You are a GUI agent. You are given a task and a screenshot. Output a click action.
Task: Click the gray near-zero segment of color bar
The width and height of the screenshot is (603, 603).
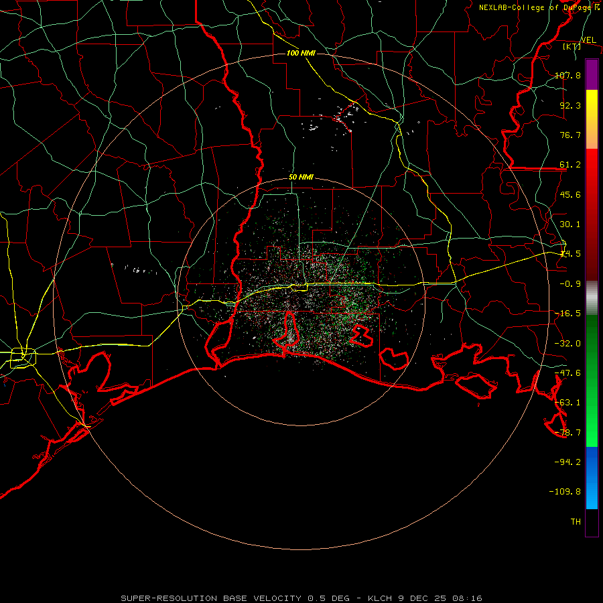click(x=592, y=297)
